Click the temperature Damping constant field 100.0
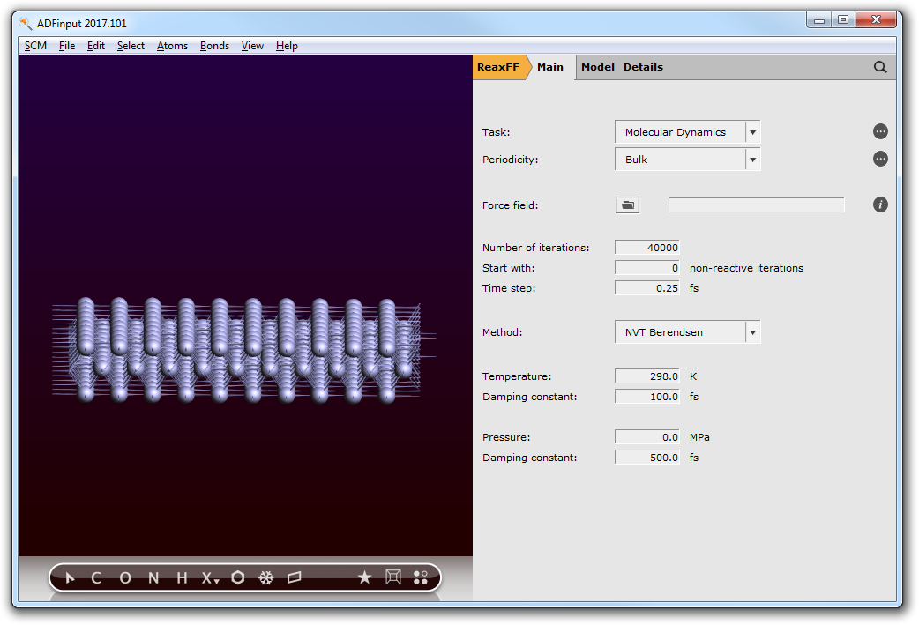Image resolution: width=919 pixels, height=625 pixels. (647, 397)
